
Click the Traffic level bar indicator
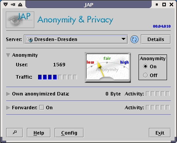(57, 77)
